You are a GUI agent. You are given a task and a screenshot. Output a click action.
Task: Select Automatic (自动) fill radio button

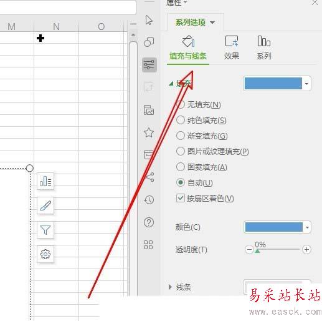[181, 182]
